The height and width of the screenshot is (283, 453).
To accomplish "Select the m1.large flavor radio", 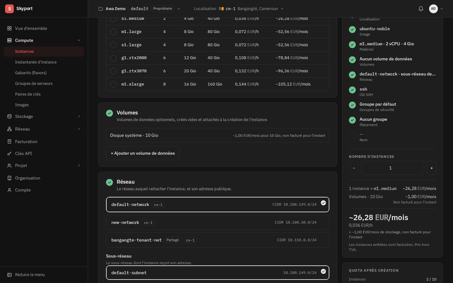I will [x=113, y=32].
